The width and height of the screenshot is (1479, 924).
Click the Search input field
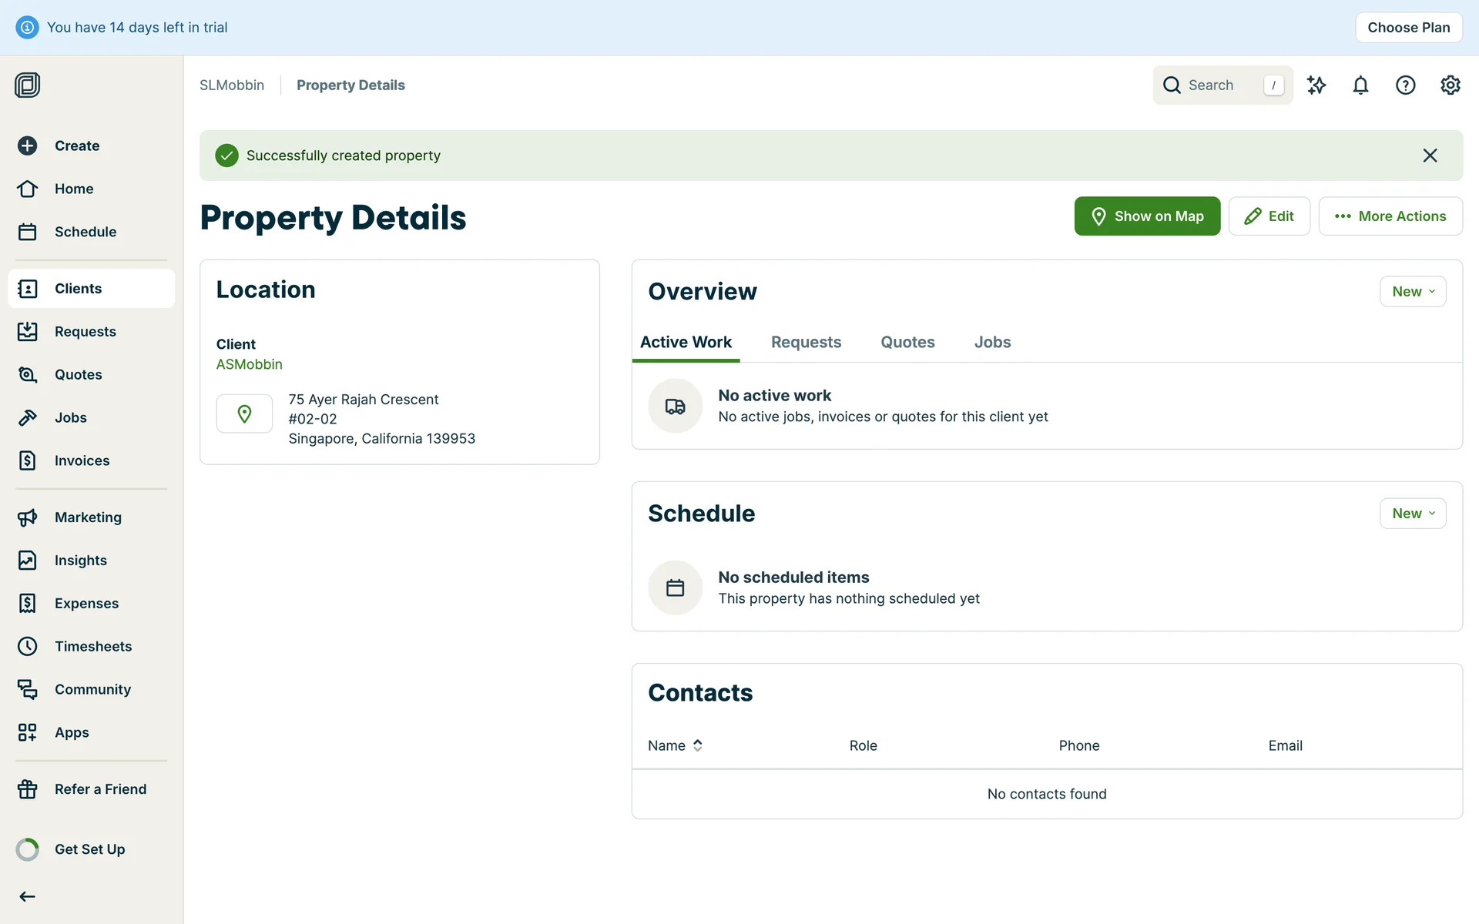[1221, 85]
